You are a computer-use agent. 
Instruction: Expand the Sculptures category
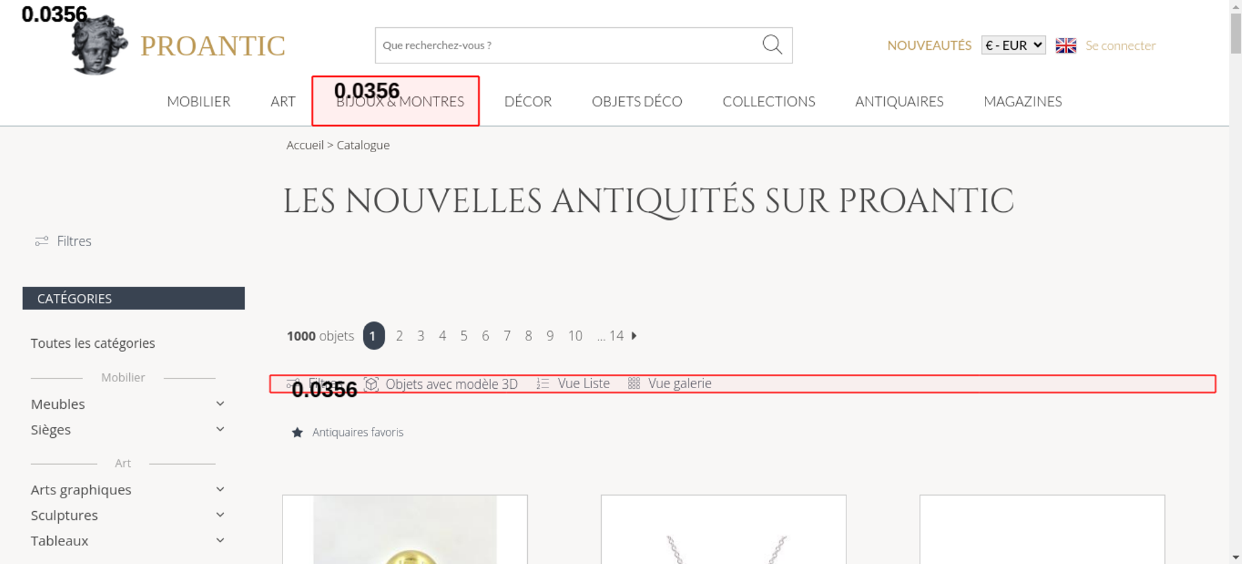tap(220, 515)
